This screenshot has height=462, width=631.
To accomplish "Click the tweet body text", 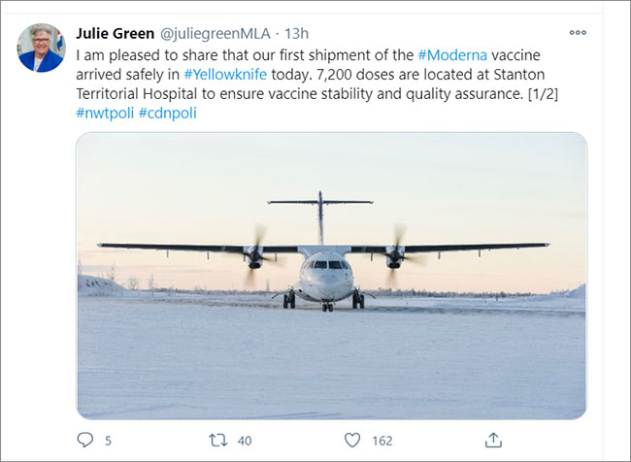I will [317, 83].
